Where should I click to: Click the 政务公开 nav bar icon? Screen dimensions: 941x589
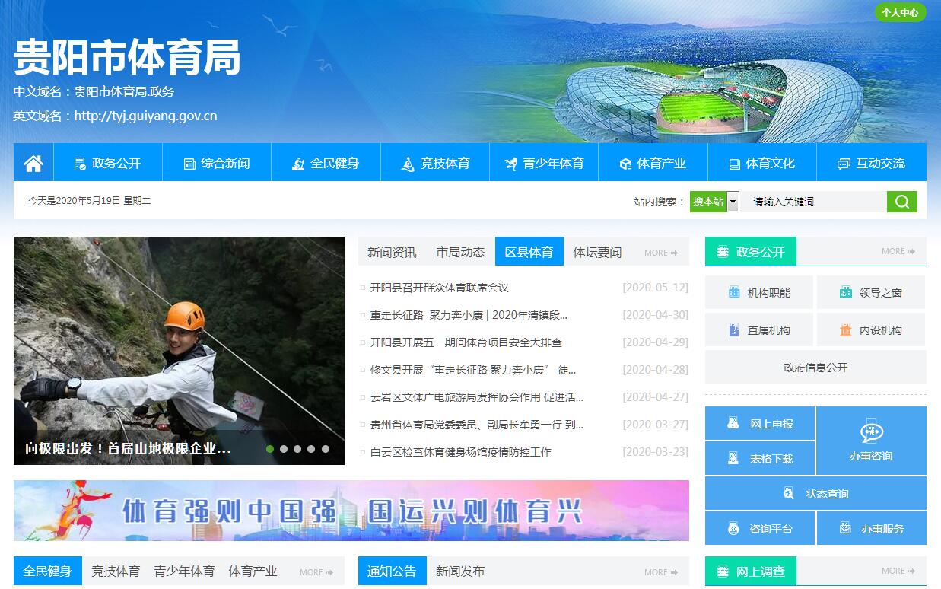pos(80,164)
